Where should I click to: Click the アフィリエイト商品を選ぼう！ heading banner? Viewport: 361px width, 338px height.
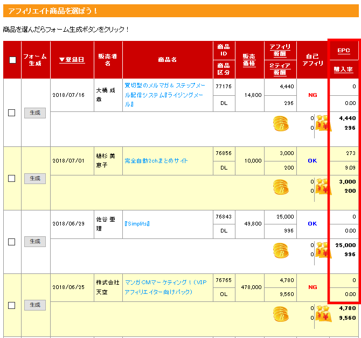180,11
